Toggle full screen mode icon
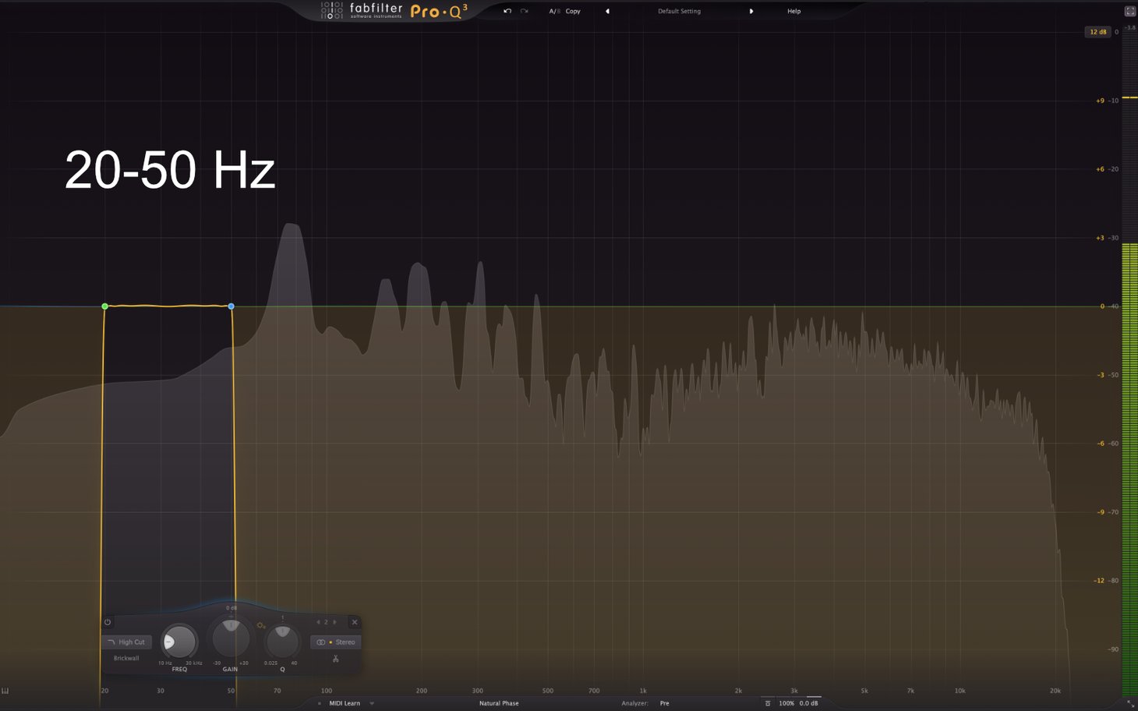 (1129, 11)
